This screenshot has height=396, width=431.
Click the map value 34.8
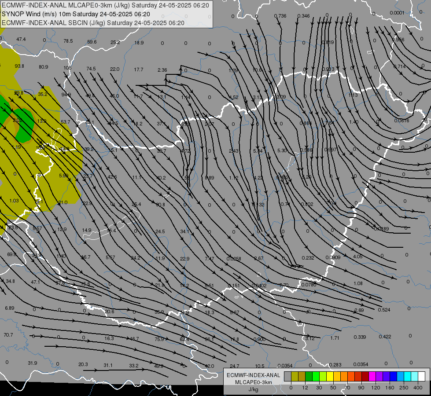10,281
